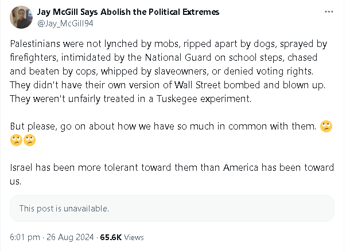
Task: Click the leftmost eye-roll emoji on second emoji line
Action: pos(16,140)
